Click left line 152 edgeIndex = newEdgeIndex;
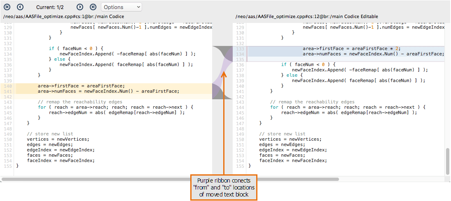451x201 pixels. 61,150
